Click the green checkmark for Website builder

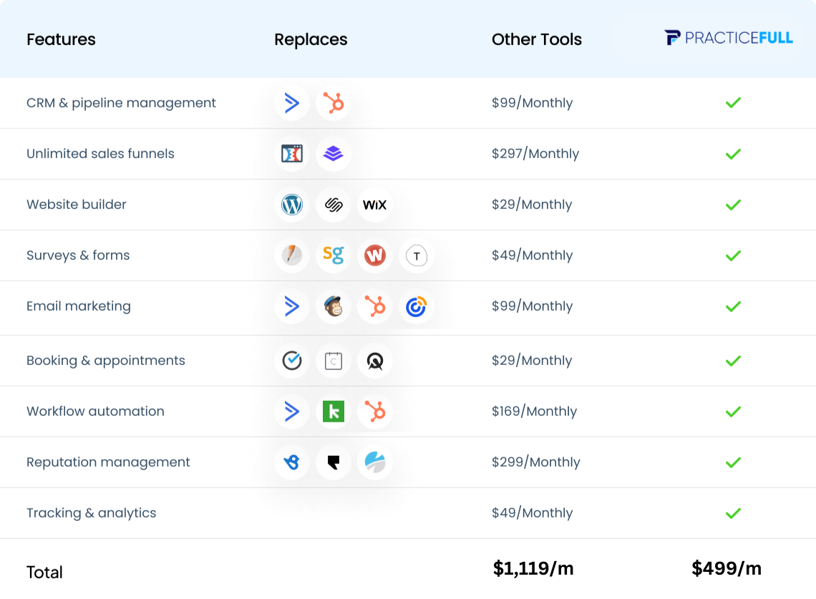tap(733, 205)
